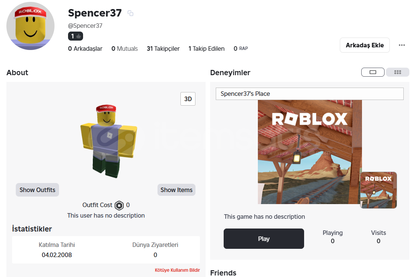Open the Arkadaşlar friends count

(85, 48)
